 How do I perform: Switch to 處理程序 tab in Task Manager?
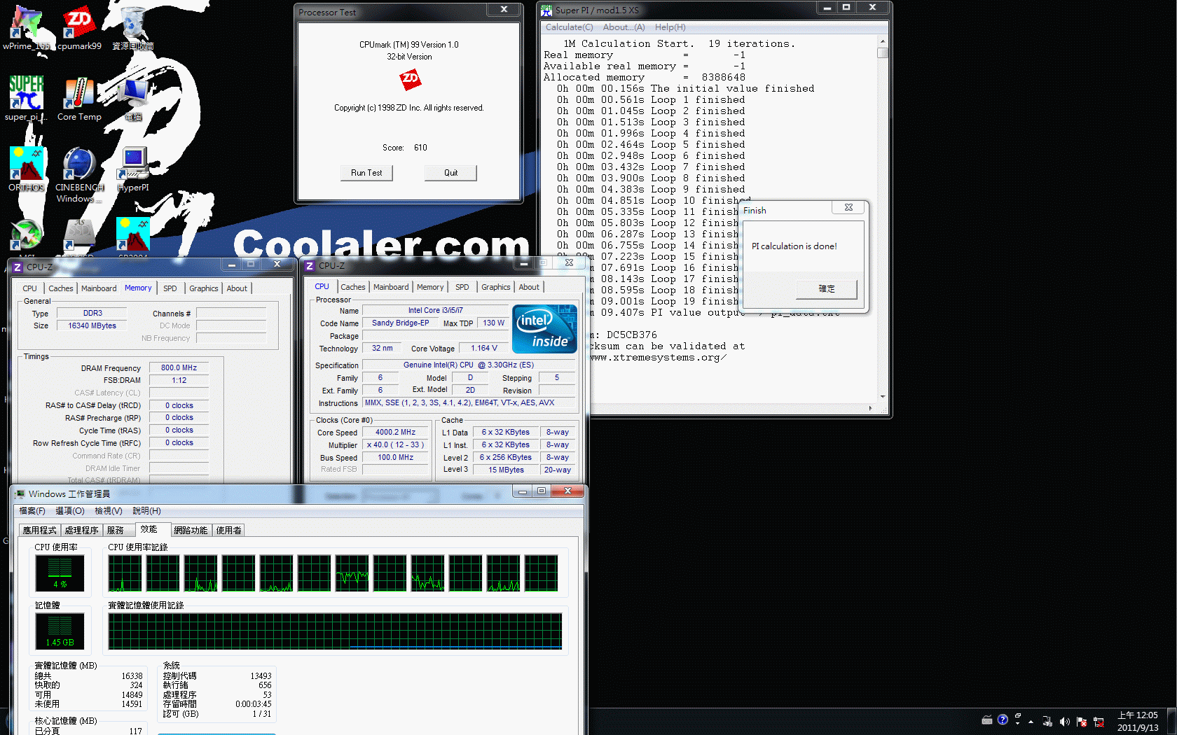point(81,531)
